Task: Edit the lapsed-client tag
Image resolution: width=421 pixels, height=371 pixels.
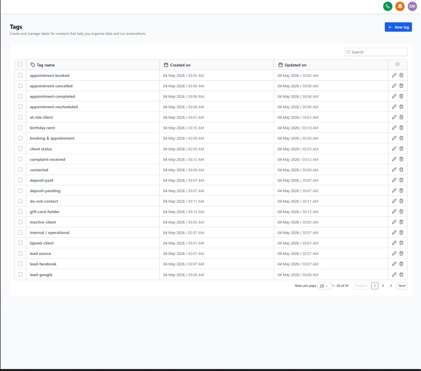Action: [394, 243]
